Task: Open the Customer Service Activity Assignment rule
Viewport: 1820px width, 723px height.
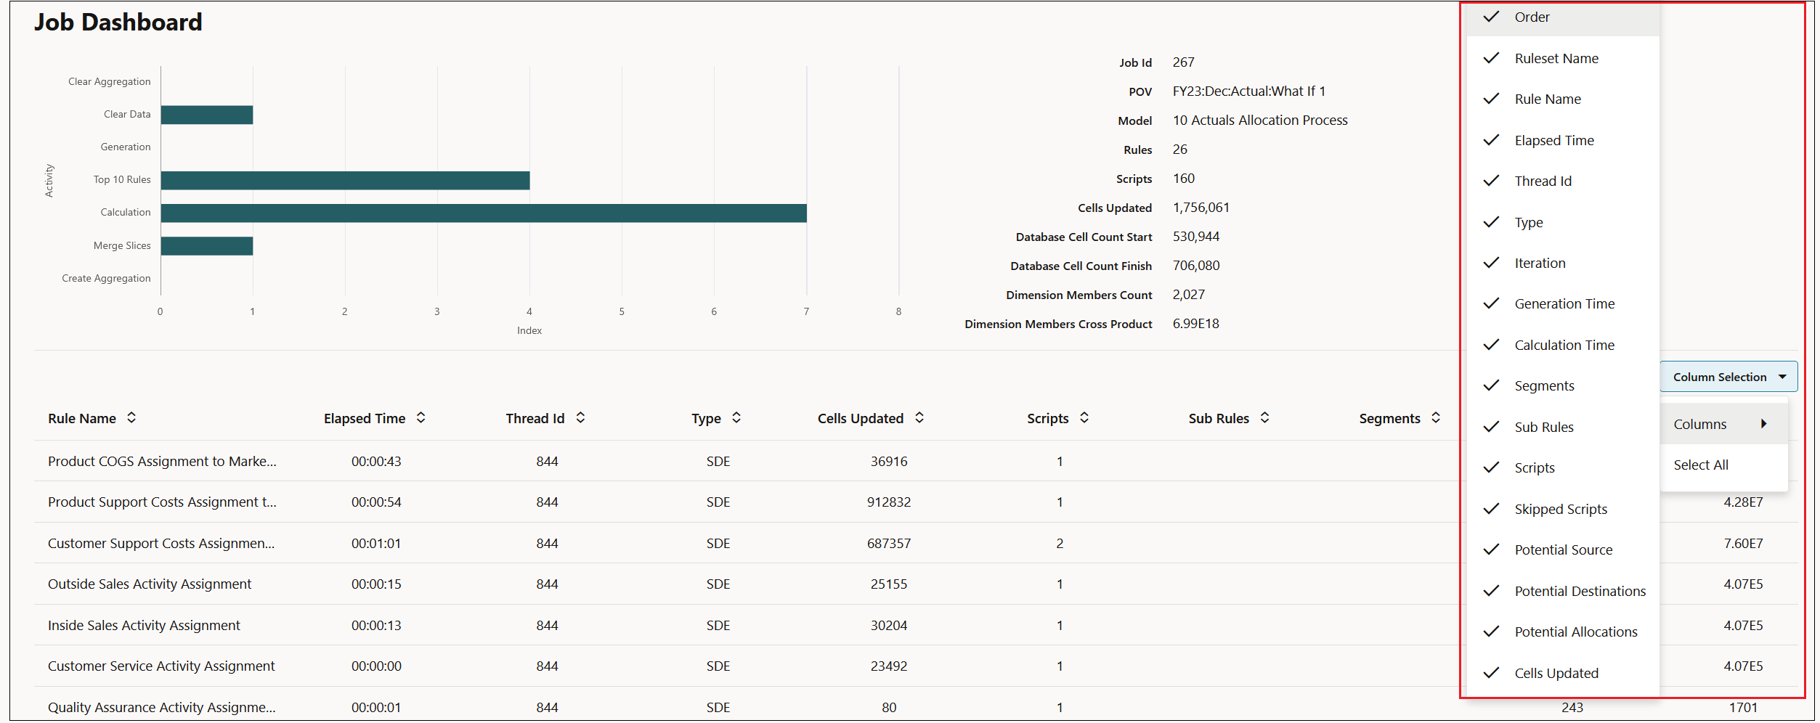Action: click(161, 666)
